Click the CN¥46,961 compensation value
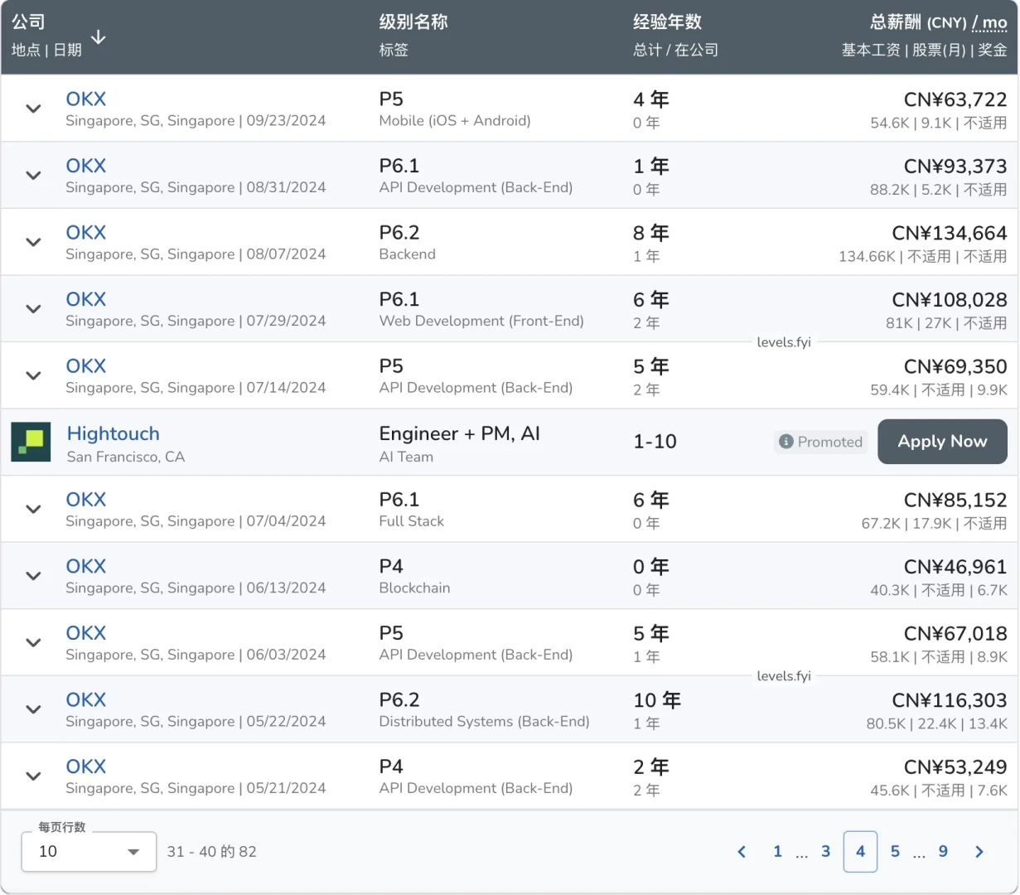The height and width of the screenshot is (895, 1020). pos(955,567)
